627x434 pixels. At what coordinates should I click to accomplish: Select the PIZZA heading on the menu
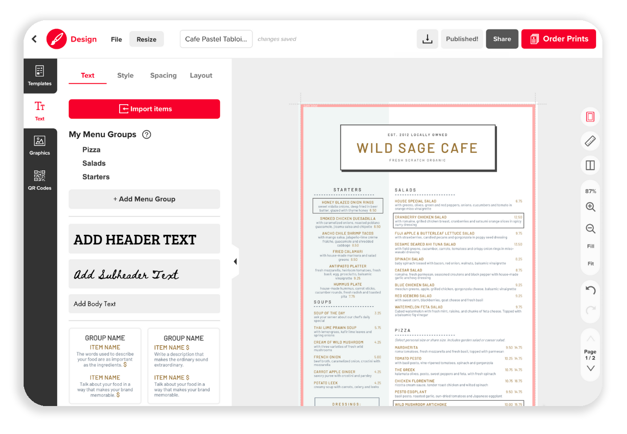pos(403,331)
